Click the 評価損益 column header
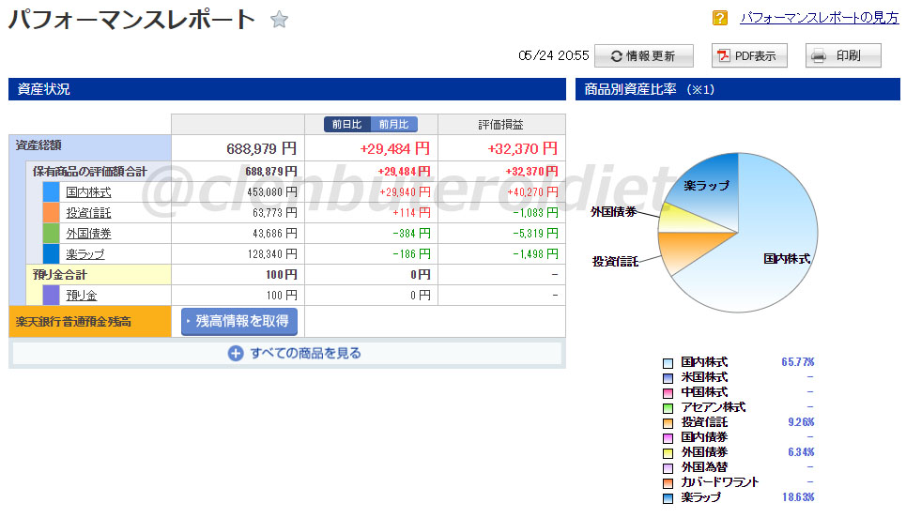This screenshot has width=906, height=518. click(x=501, y=125)
